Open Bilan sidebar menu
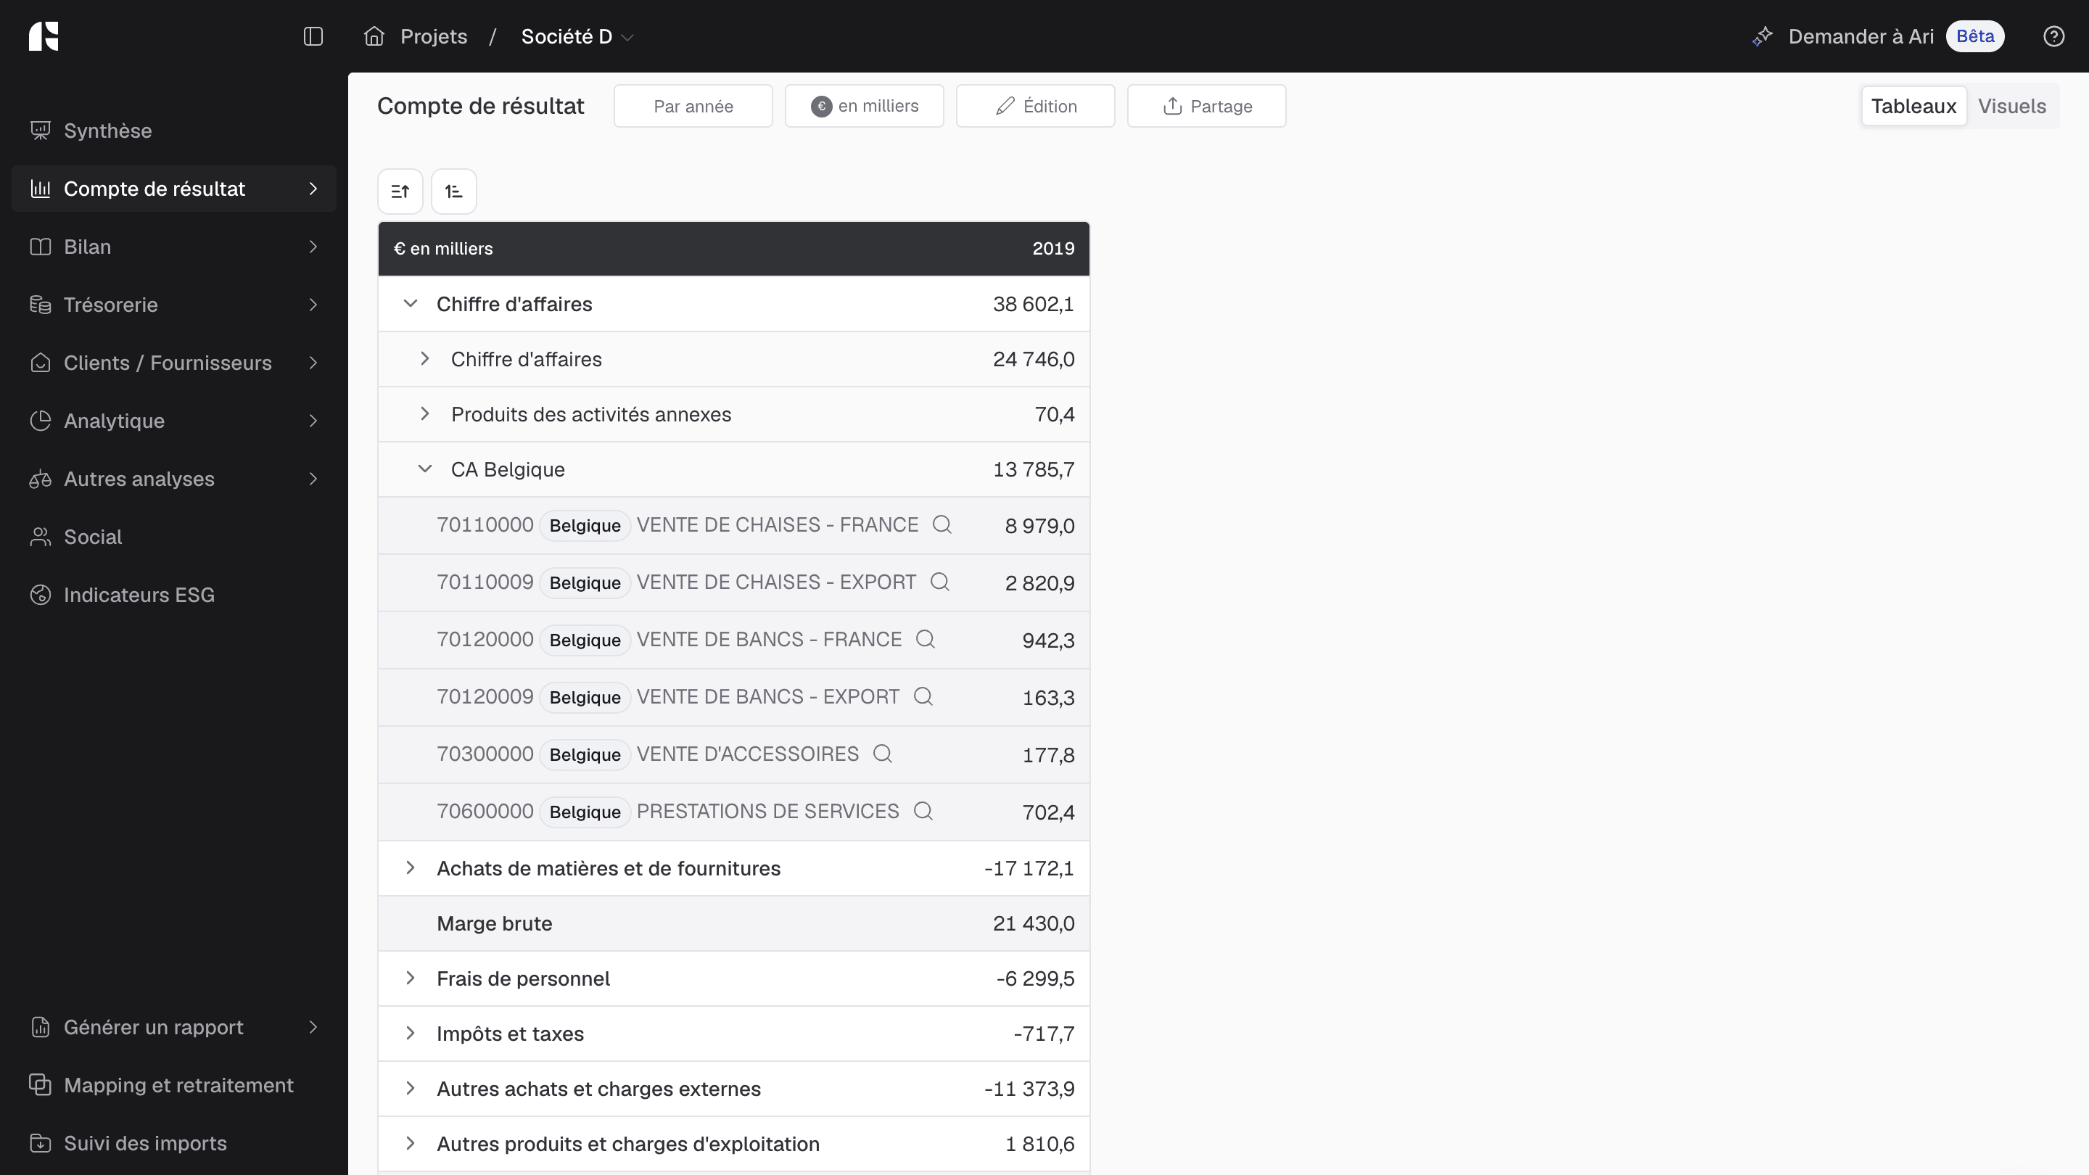The width and height of the screenshot is (2089, 1175). pyautogui.click(x=174, y=247)
